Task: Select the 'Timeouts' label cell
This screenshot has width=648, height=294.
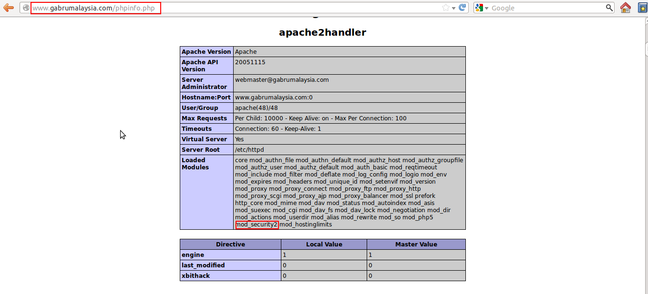Action: click(x=206, y=129)
